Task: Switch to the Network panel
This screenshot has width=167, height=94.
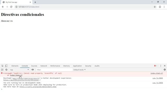Action: [x=44, y=66]
